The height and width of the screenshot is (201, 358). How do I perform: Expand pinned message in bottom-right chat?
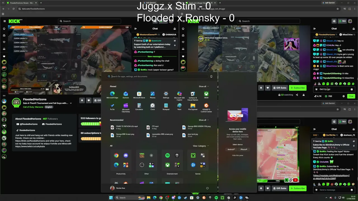click(354, 146)
